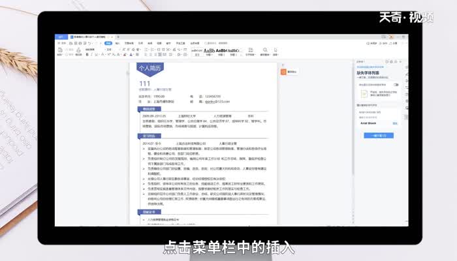Viewport: 457px width, 261px height.
Task: Open the 会员专享 member tab
Action: point(195,43)
